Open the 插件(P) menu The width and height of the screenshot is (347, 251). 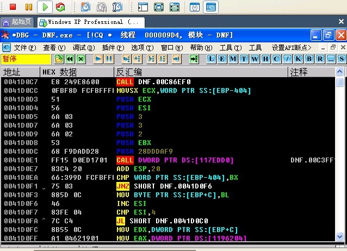113,48
